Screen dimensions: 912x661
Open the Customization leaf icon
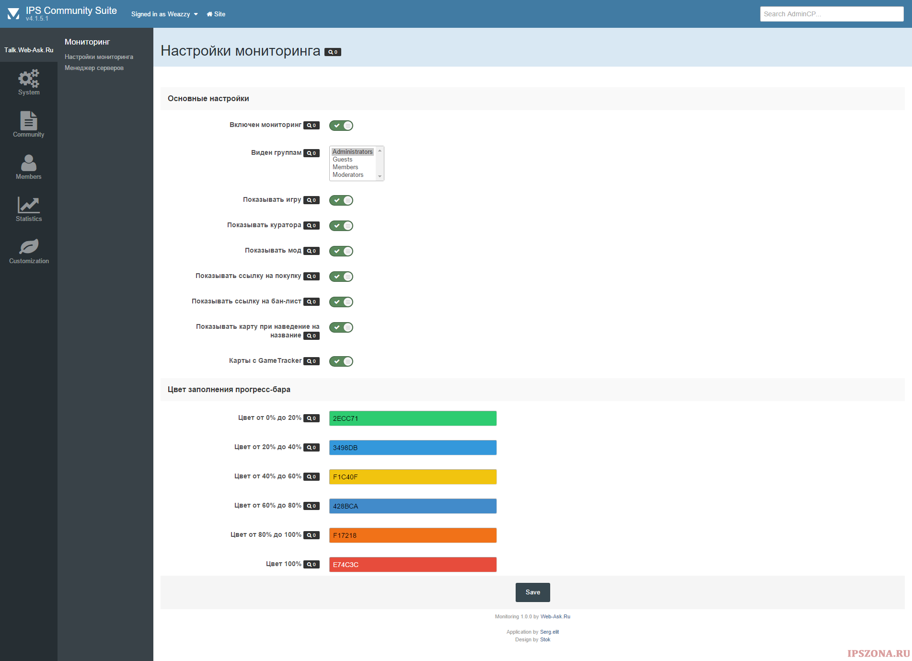coord(29,247)
